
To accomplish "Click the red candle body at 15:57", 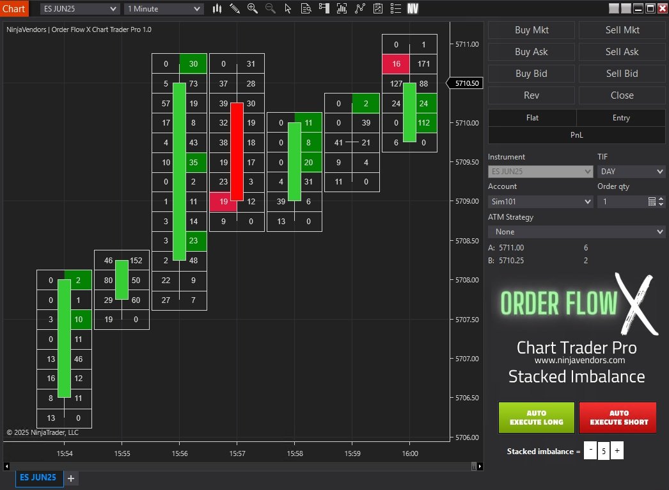I will 237,151.
